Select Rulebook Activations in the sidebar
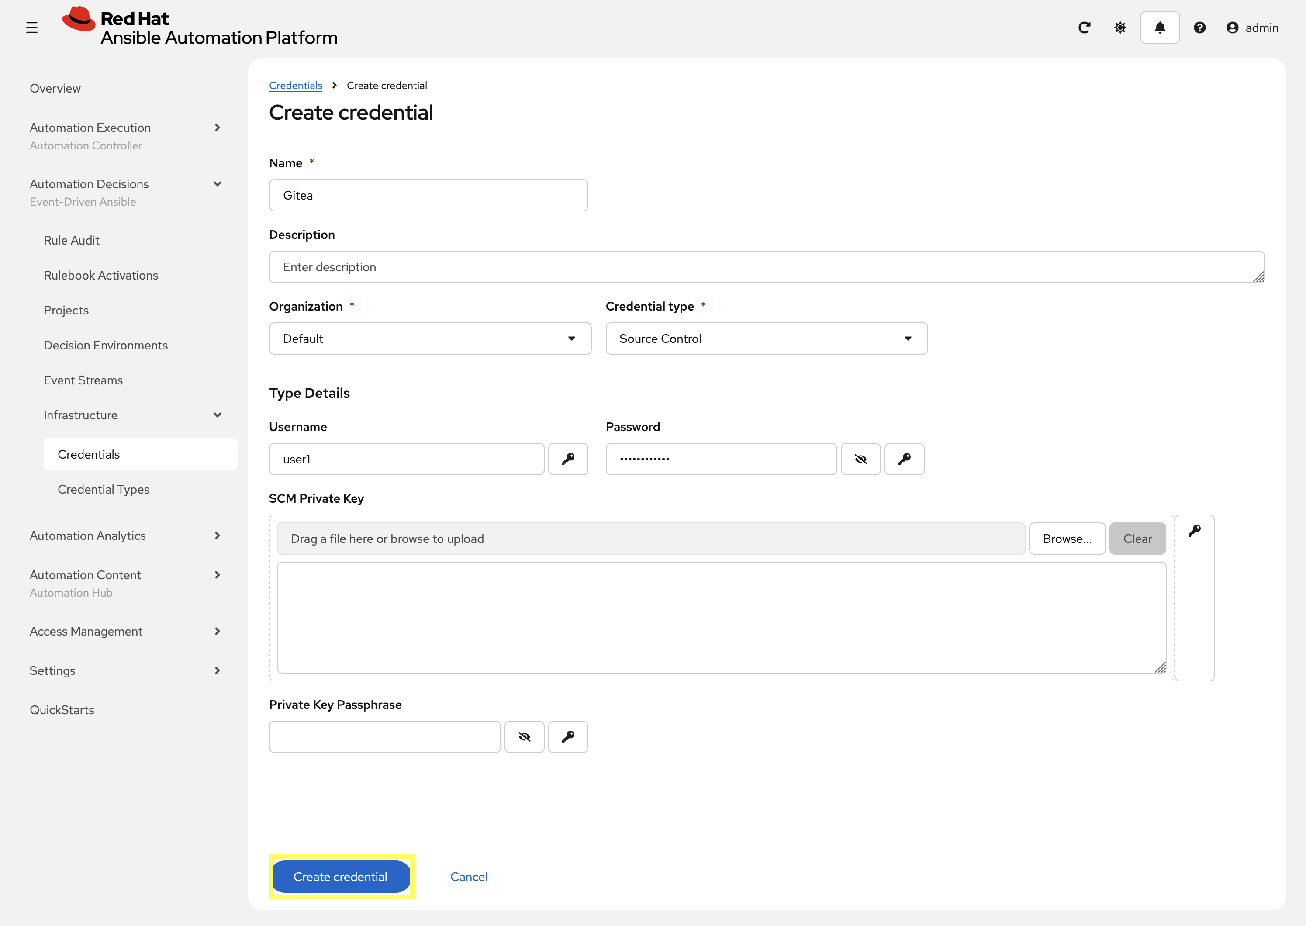Image resolution: width=1306 pixels, height=926 pixels. coord(101,275)
